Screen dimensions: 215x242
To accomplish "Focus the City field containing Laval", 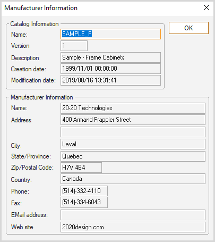I will [x=133, y=144].
